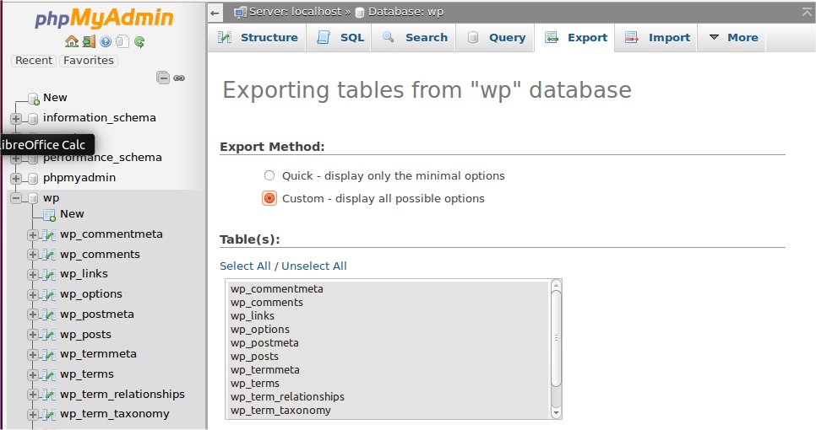Screen dimensions: 816x430
Task: Open the More dropdown menu
Action: (734, 37)
